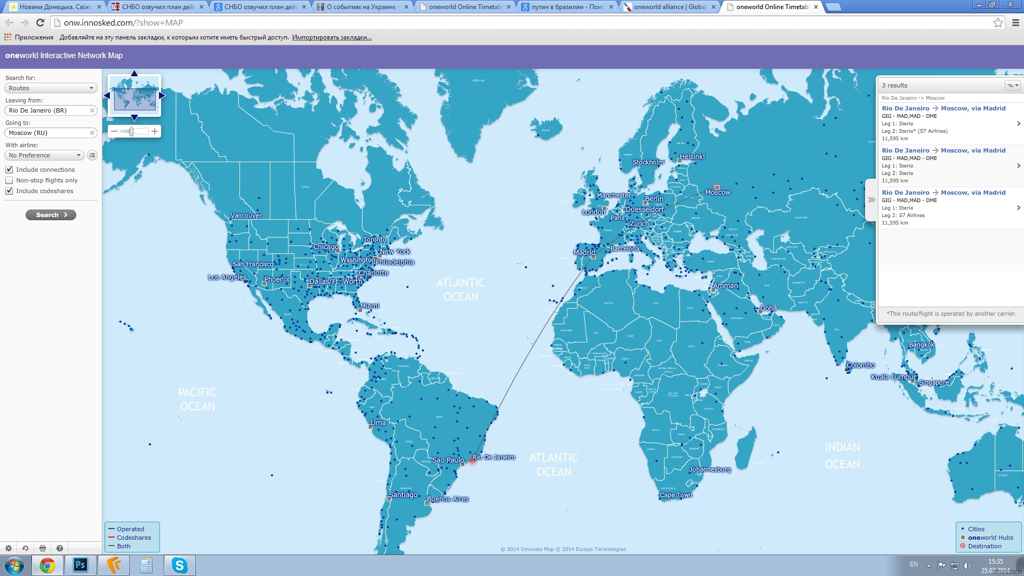The width and height of the screenshot is (1024, 576).
Task: Enable Non-stop flights only checkbox
Action: [x=9, y=180]
